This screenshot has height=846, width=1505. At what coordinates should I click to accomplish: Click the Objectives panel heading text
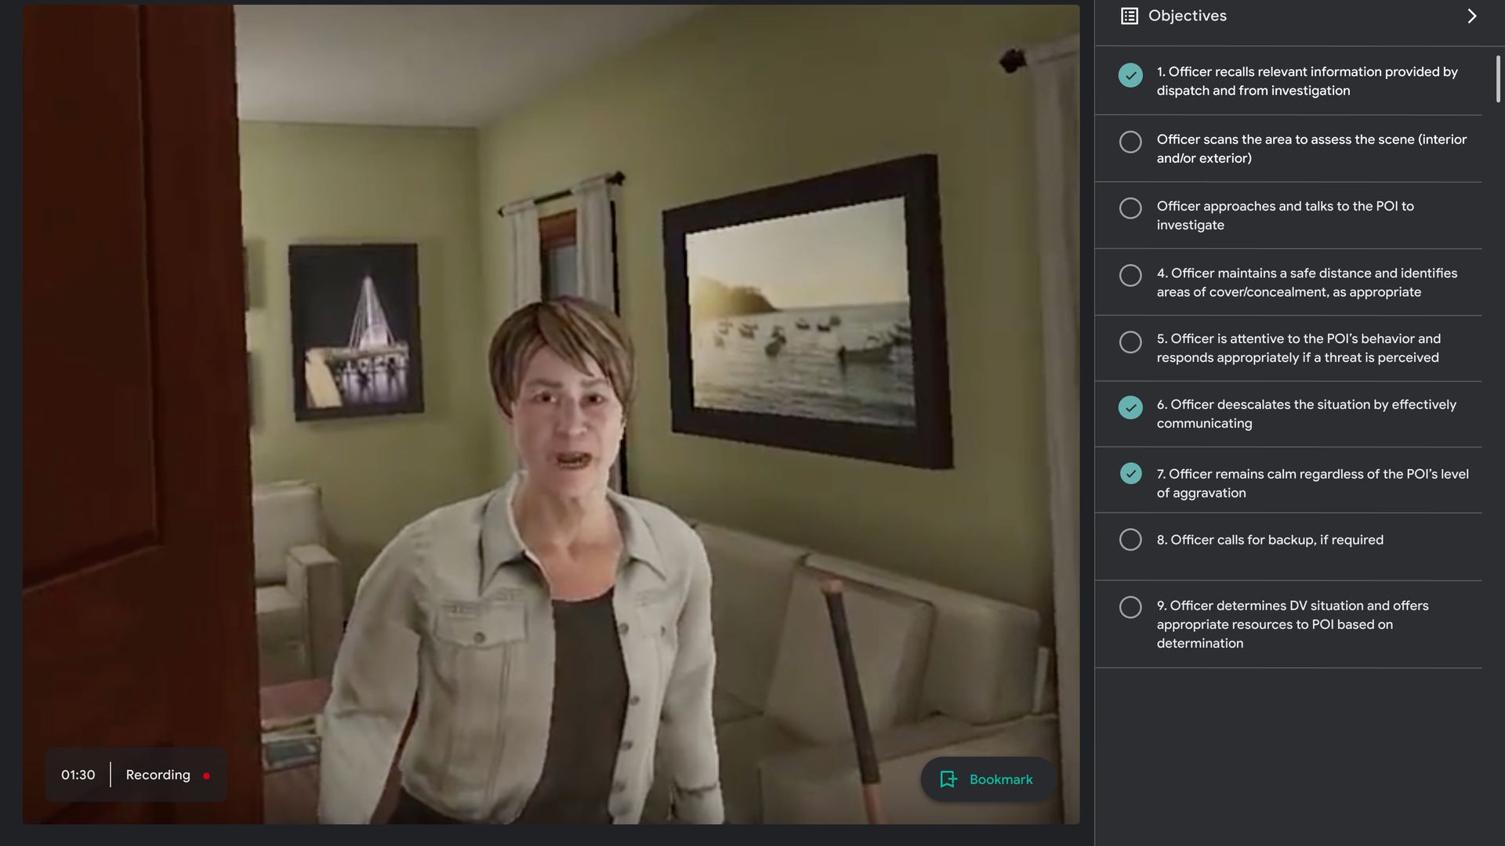coord(1187,16)
